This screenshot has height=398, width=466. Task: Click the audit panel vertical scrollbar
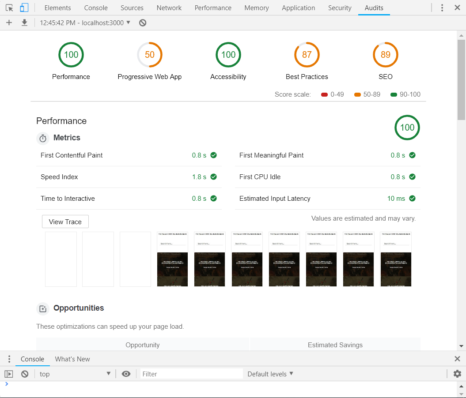[461, 79]
